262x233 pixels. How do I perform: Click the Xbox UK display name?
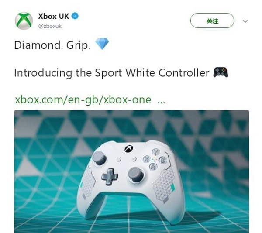[53, 16]
